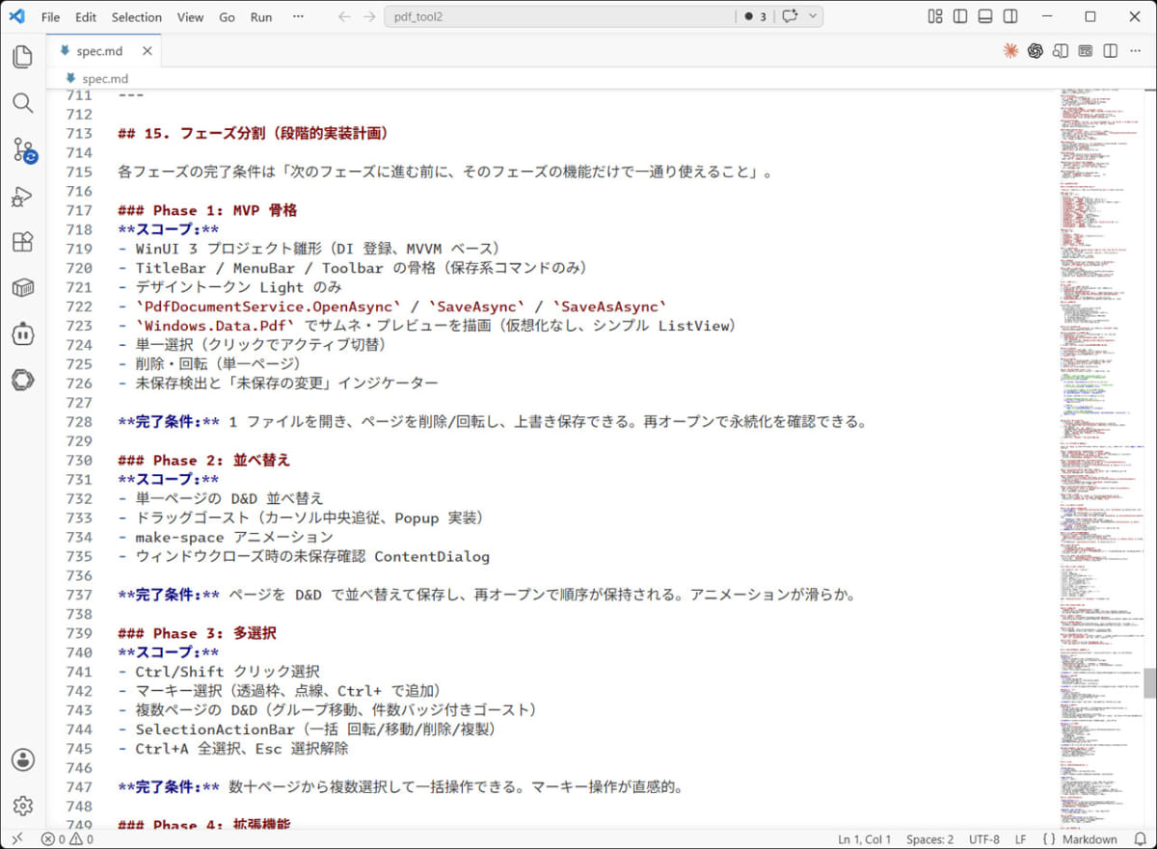The image size is (1157, 849).
Task: Open the Accounts menu
Action: click(x=22, y=759)
